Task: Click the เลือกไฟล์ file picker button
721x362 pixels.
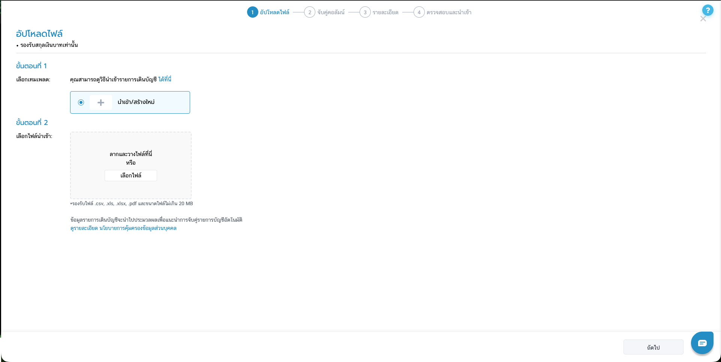Action: click(x=130, y=175)
